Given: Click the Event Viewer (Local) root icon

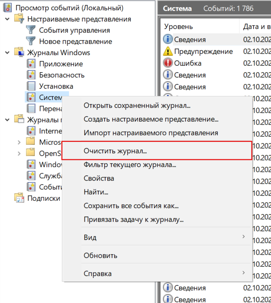Looking at the screenshot, I should pos(7,8).
